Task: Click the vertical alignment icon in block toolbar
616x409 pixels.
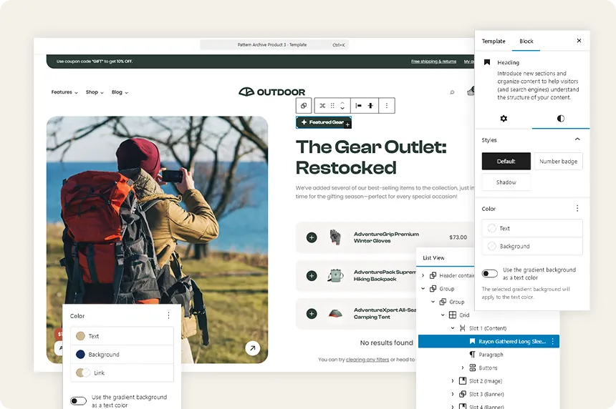Action: 370,106
